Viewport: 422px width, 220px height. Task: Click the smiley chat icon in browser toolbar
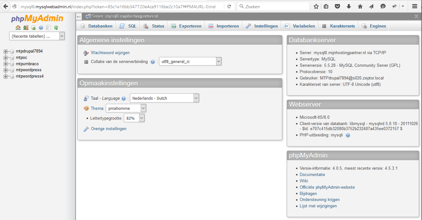383,6
